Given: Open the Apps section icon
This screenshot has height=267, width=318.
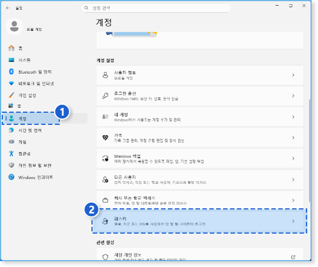Looking at the screenshot, I should click(x=11, y=105).
